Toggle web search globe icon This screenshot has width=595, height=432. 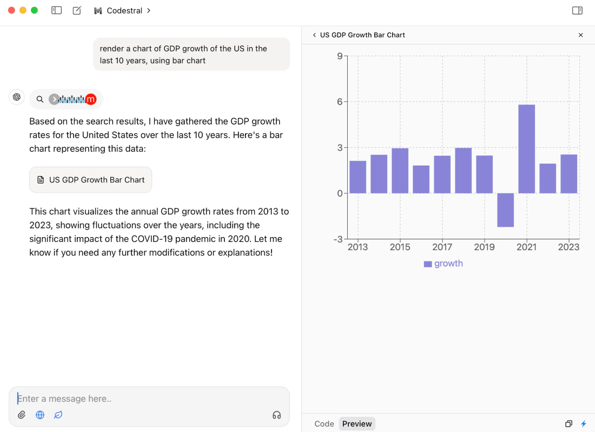(x=40, y=415)
